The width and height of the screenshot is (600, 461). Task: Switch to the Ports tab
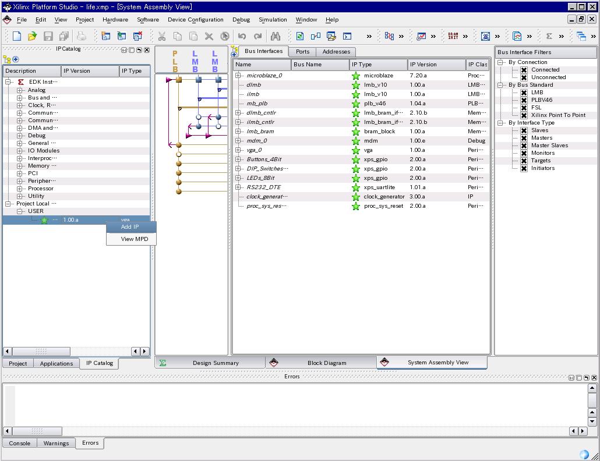[x=302, y=52]
